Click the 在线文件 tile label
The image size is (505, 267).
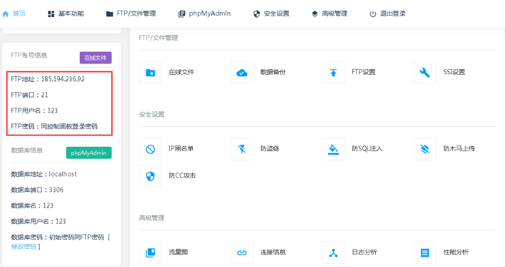[x=181, y=72]
